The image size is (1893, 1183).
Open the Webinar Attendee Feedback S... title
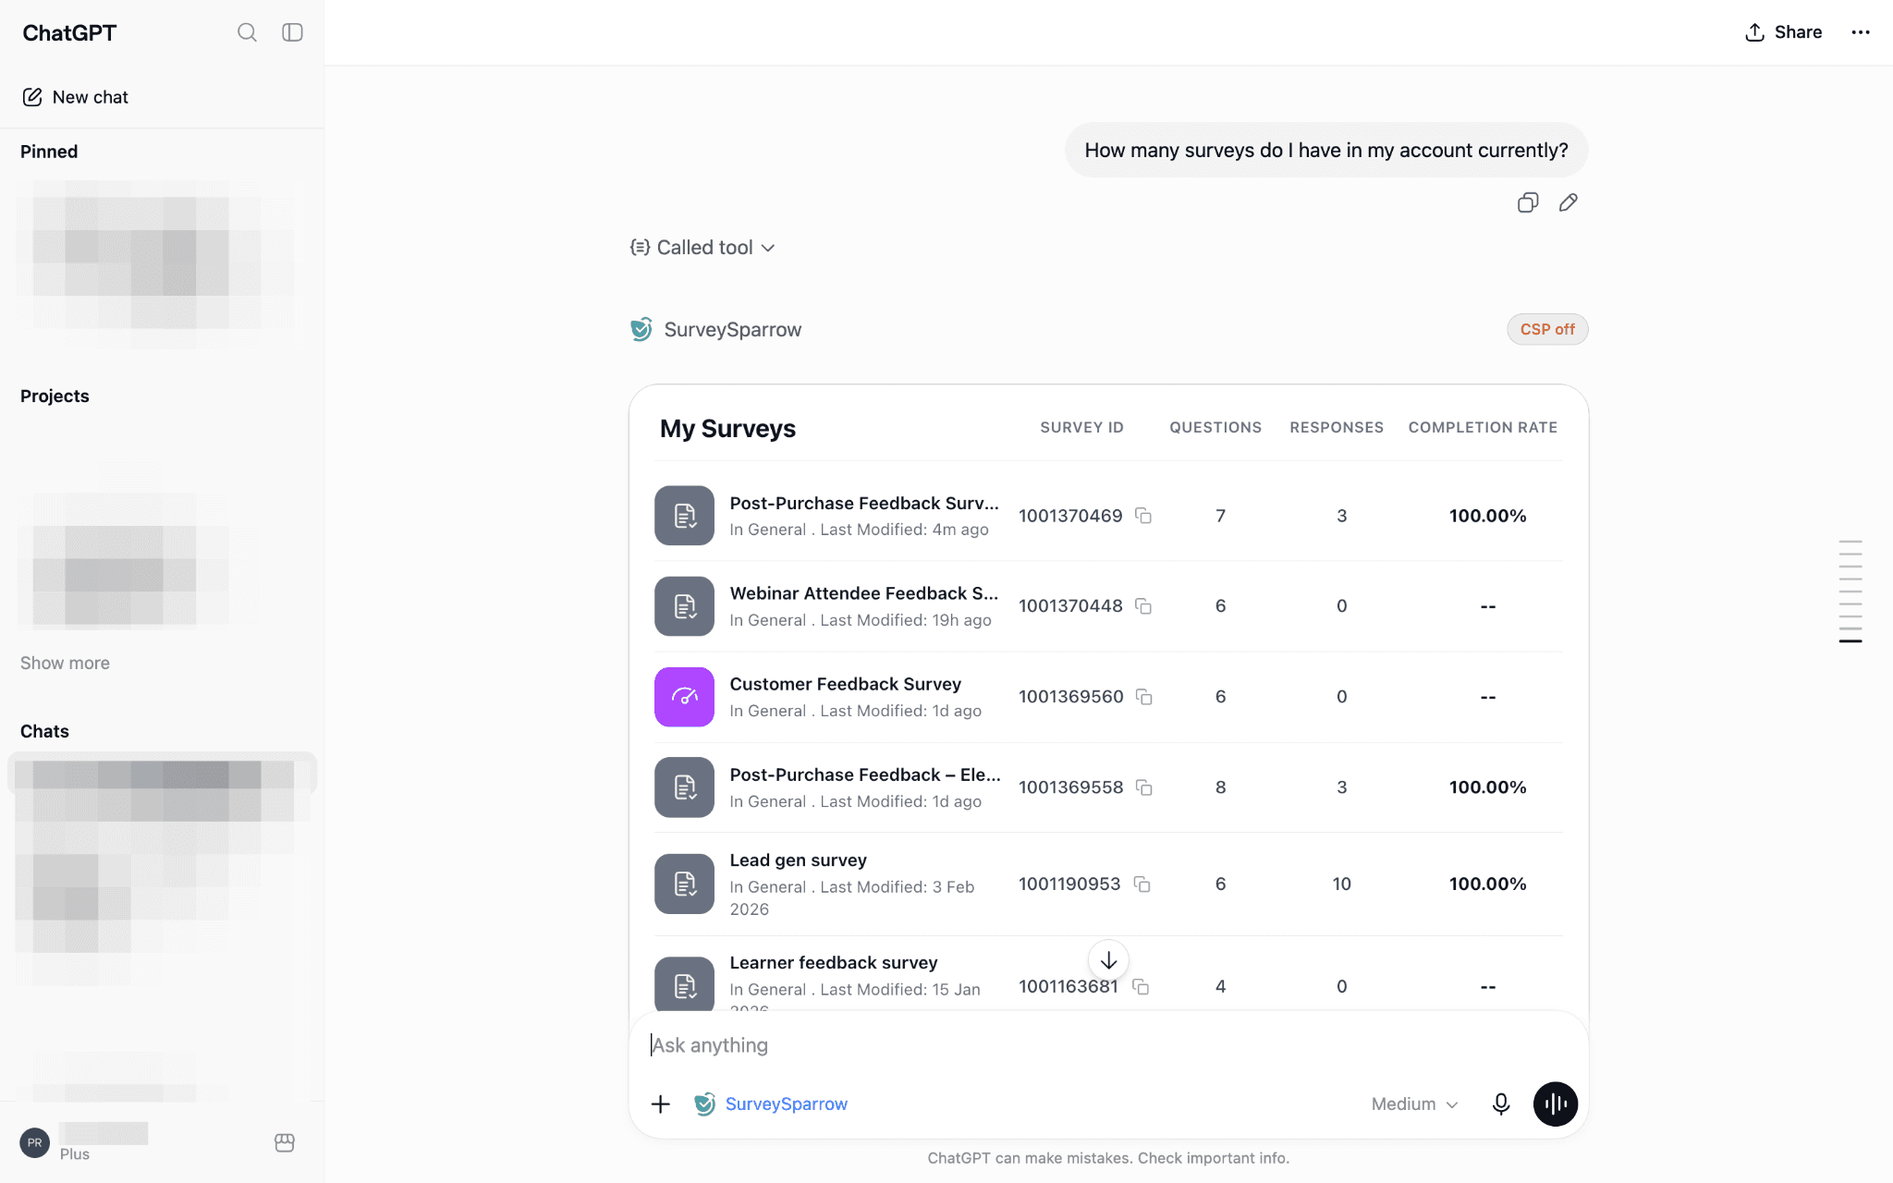pos(864,593)
